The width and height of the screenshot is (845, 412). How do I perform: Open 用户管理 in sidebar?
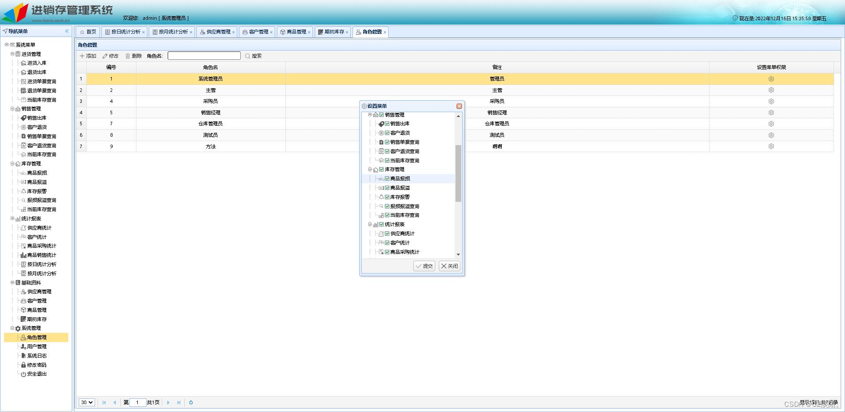click(x=37, y=346)
